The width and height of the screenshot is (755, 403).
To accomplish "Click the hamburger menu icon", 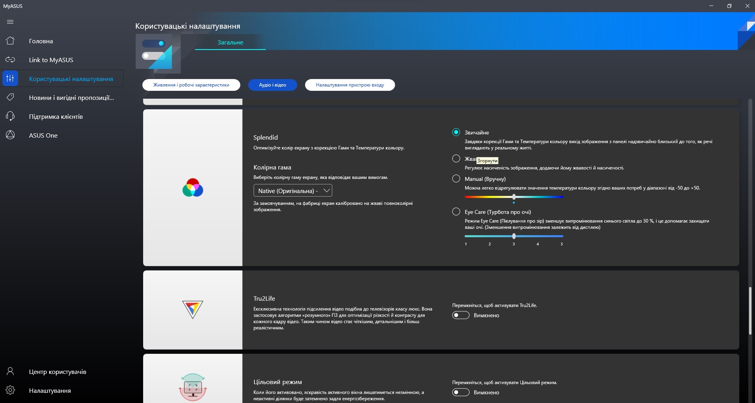I will tap(10, 22).
